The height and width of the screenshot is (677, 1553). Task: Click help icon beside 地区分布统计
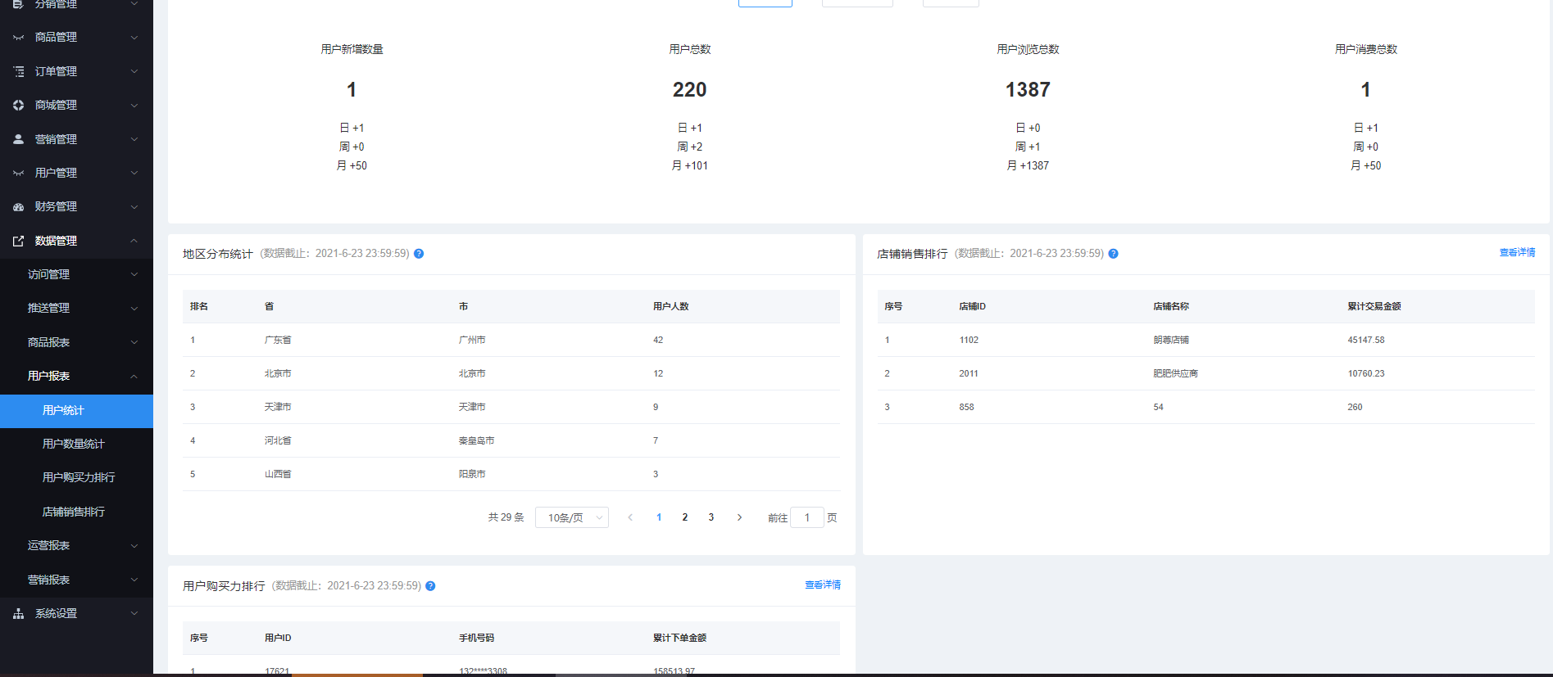point(419,254)
